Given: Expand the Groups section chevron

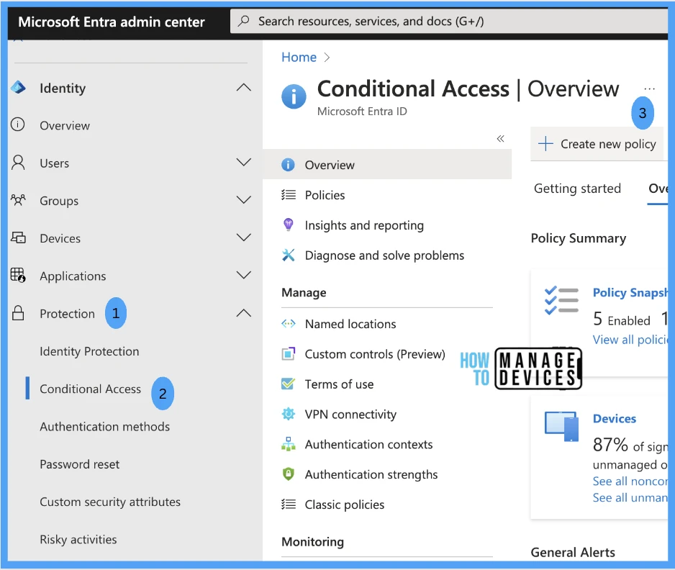Looking at the screenshot, I should [x=244, y=200].
